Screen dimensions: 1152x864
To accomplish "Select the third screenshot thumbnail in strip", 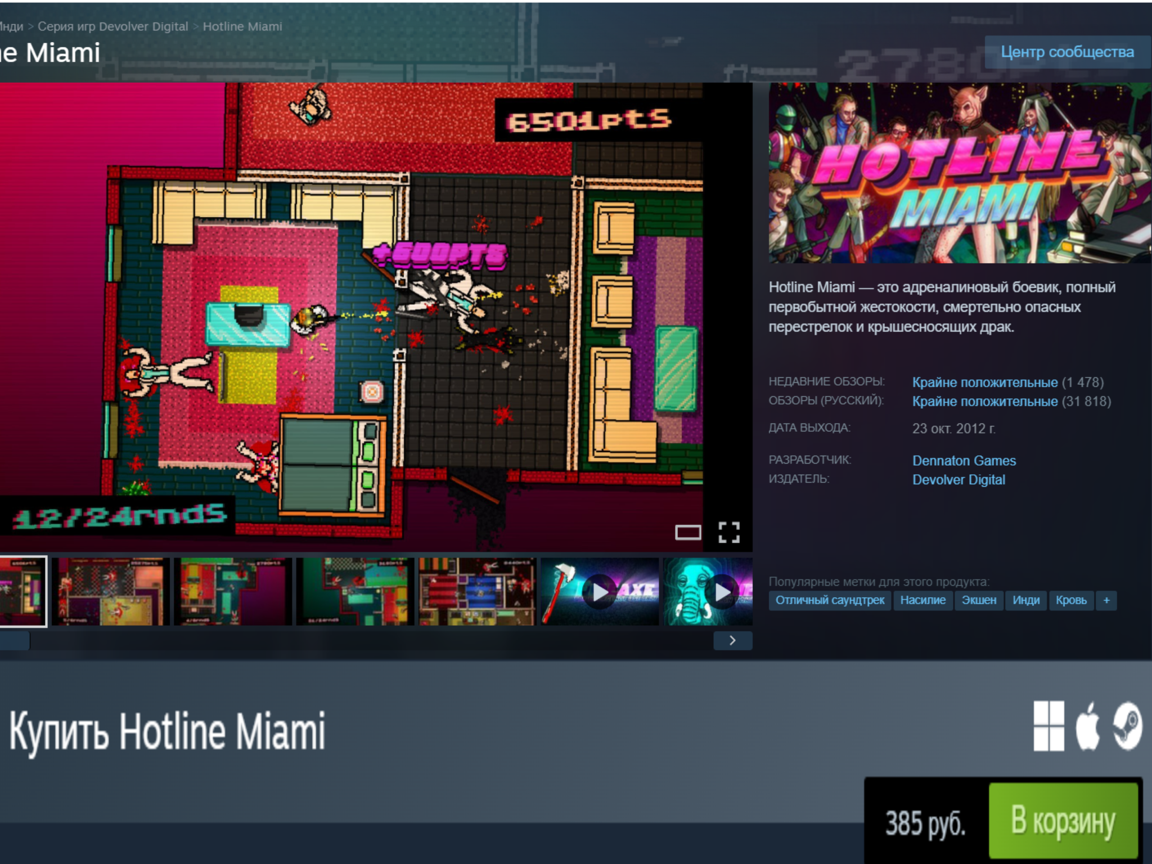I will pyautogui.click(x=233, y=591).
